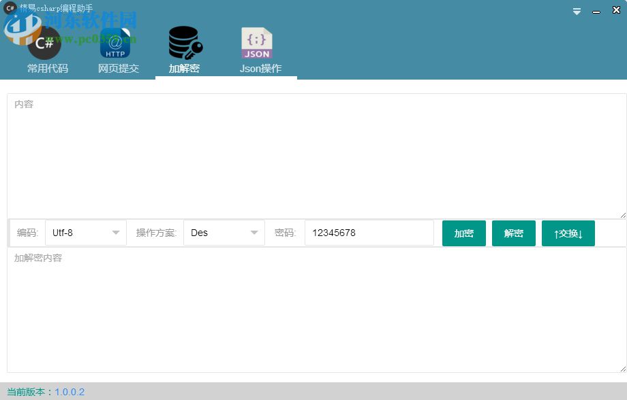Click the 解密 decrypt button
This screenshot has height=400, width=627.
tap(513, 233)
